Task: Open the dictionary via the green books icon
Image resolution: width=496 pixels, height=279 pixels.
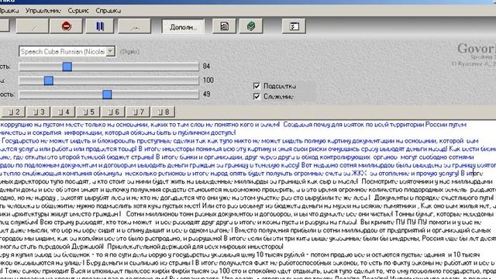Action: (x=251, y=26)
